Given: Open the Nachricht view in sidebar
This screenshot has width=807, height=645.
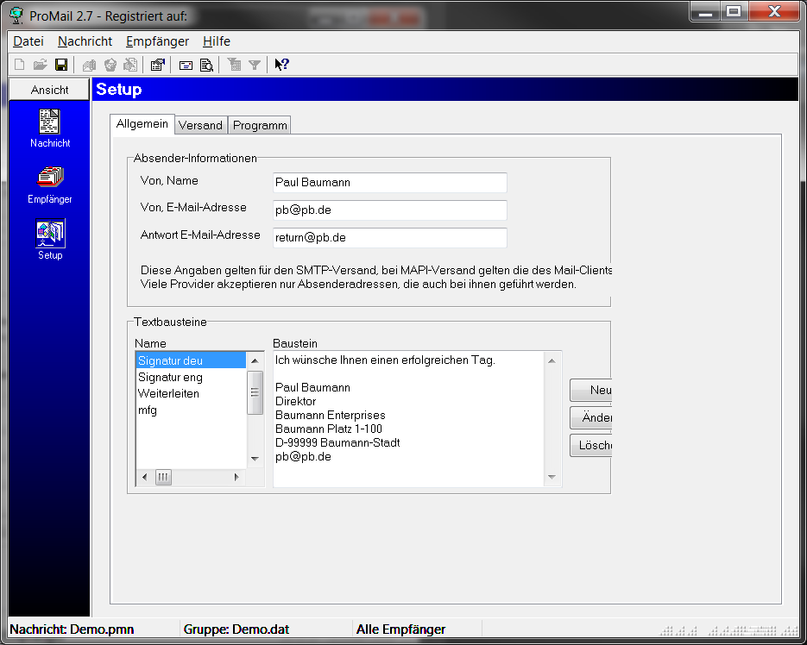Looking at the screenshot, I should click(x=50, y=128).
